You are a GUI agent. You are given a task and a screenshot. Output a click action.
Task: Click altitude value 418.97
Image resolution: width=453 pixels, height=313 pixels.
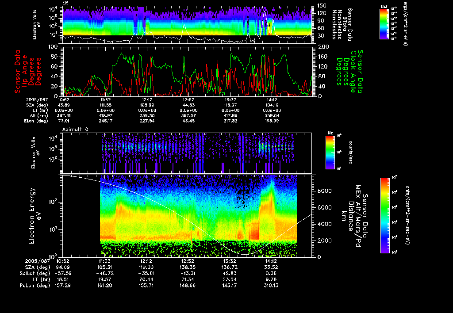(105, 116)
